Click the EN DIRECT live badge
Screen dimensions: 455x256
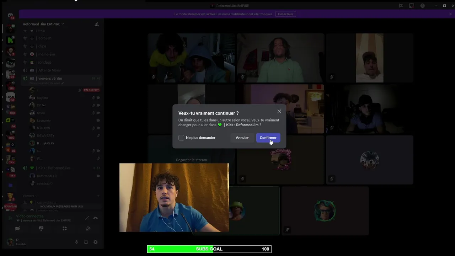[91, 90]
